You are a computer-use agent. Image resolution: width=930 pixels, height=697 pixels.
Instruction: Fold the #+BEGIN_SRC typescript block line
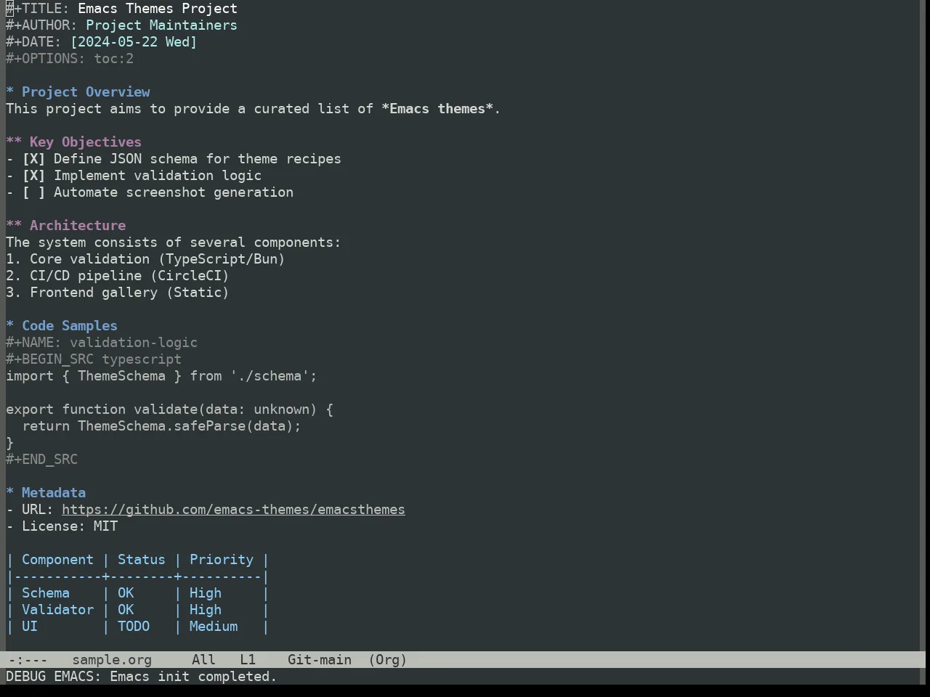[94, 359]
